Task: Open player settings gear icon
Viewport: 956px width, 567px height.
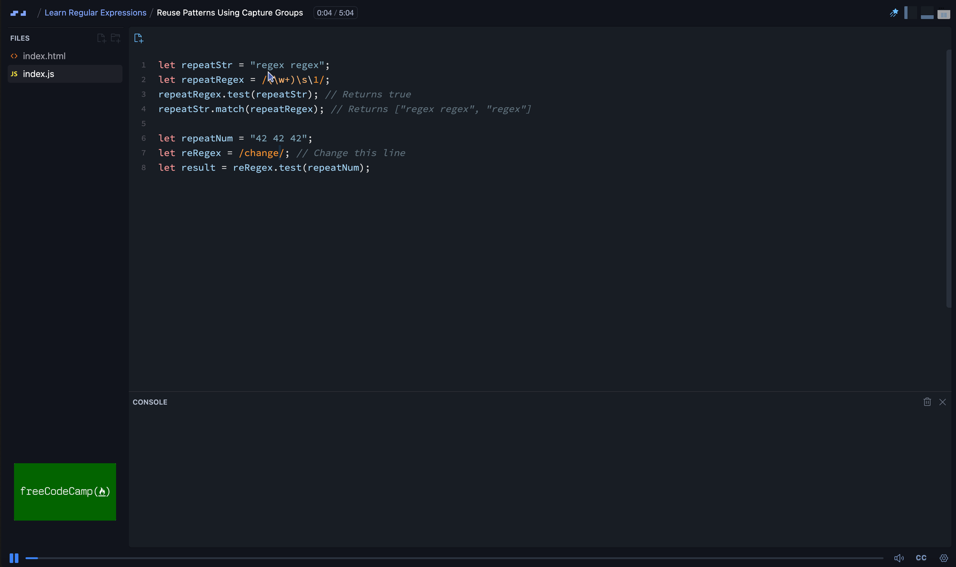Action: pyautogui.click(x=944, y=558)
